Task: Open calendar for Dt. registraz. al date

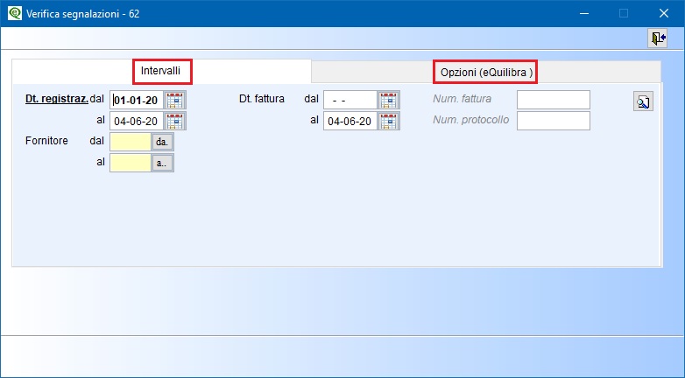Action: [x=175, y=121]
